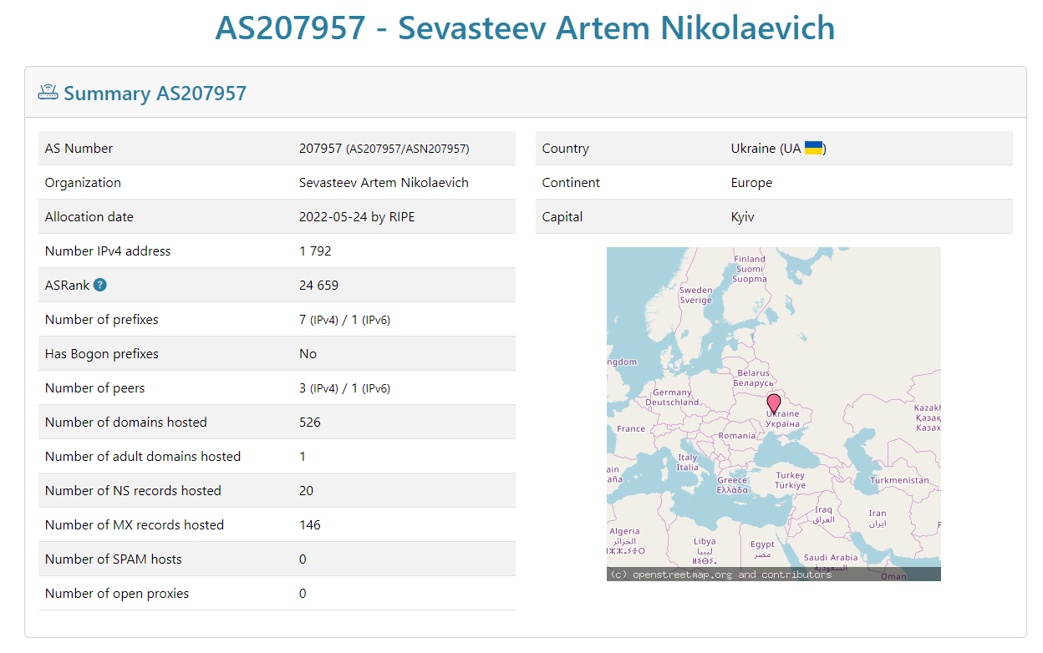Image resolution: width=1043 pixels, height=653 pixels.
Task: Click the Ukraine flag icon
Action: pyautogui.click(x=813, y=148)
